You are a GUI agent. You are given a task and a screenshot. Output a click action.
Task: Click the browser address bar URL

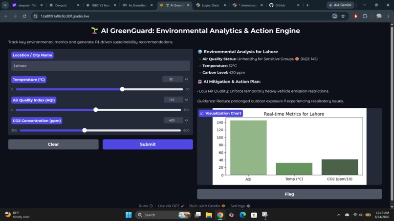point(65,16)
